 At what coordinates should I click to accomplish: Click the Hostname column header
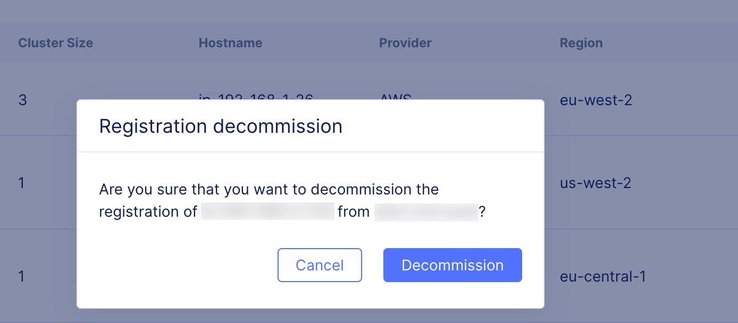click(230, 42)
